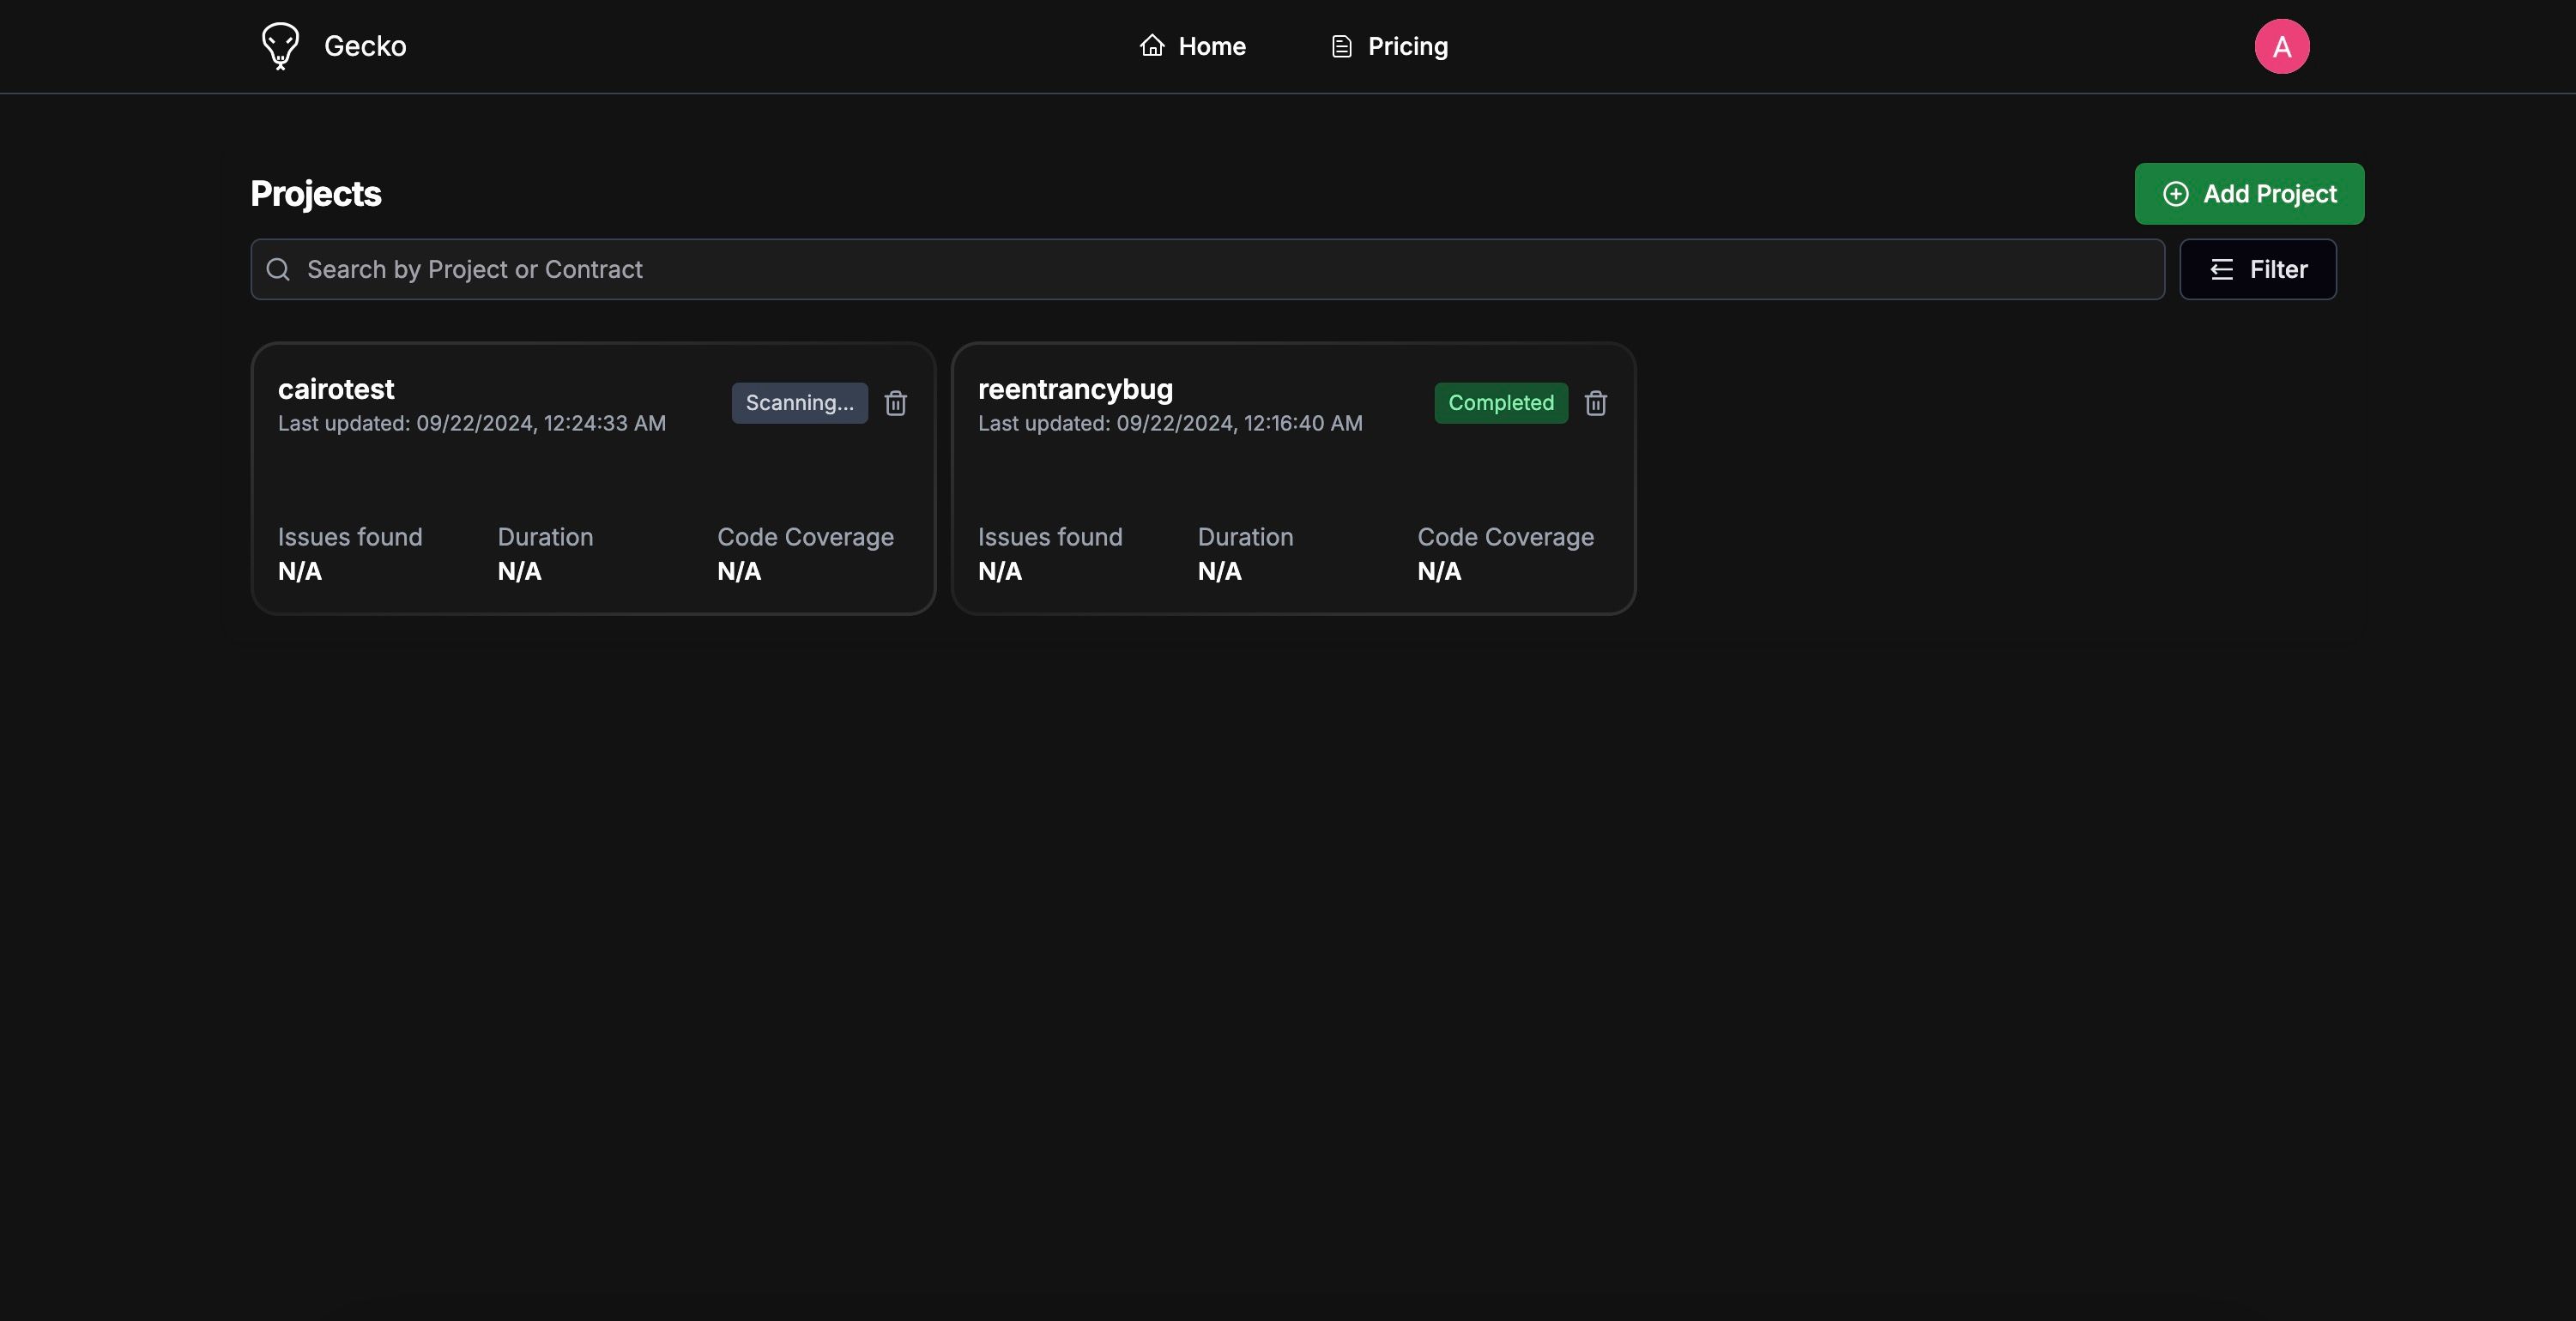This screenshot has height=1321, width=2576.
Task: Focus the Search by Project or Contract field
Action: (1207, 269)
